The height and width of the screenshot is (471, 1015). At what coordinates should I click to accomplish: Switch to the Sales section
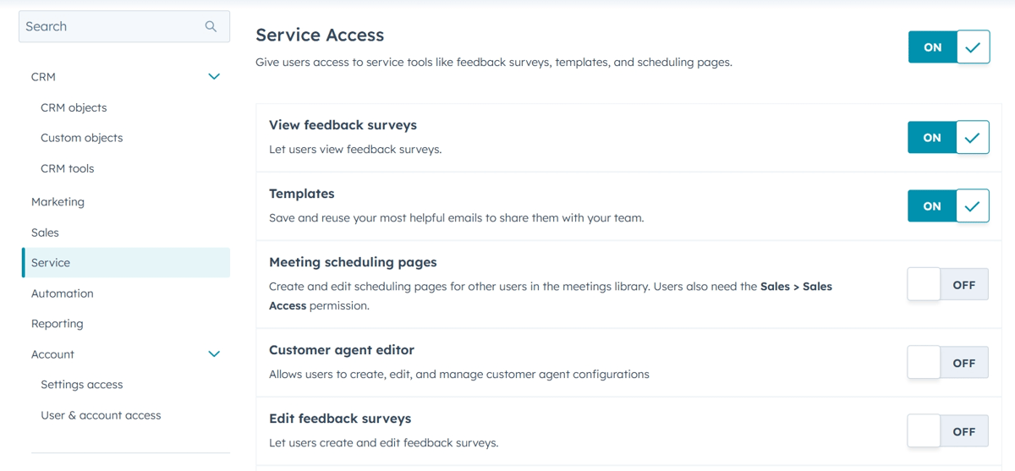(x=45, y=233)
